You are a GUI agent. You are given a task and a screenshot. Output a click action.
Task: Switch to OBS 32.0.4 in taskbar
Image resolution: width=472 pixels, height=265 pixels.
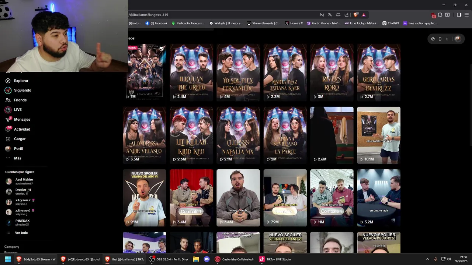click(x=169, y=259)
